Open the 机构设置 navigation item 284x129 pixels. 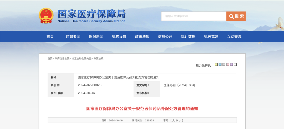(x=119, y=36)
